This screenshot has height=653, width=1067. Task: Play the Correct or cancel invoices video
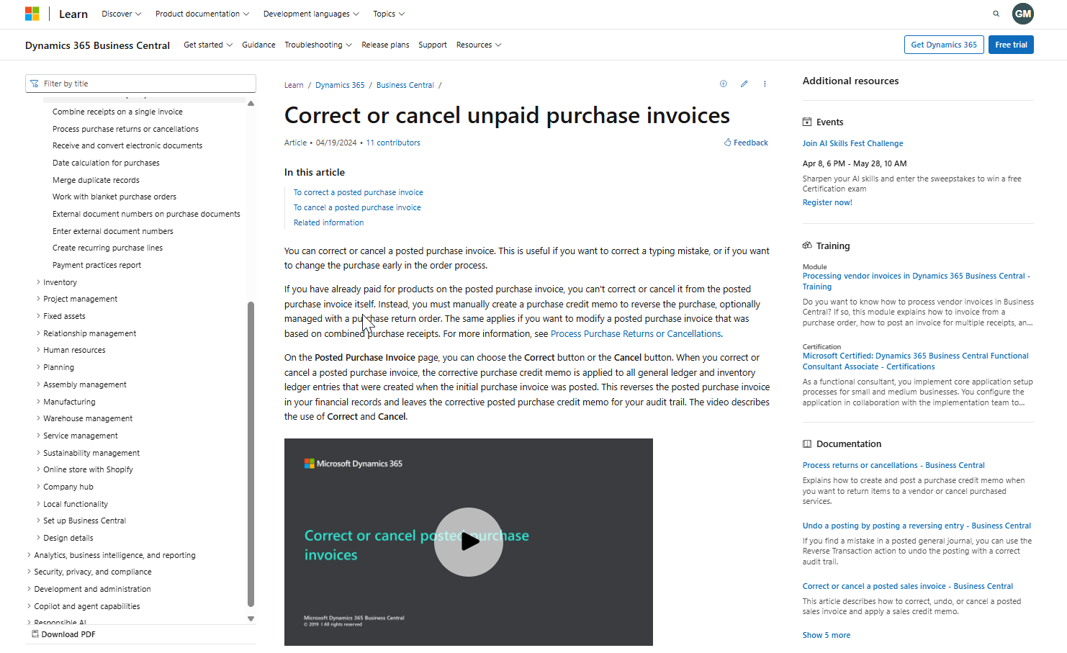469,541
